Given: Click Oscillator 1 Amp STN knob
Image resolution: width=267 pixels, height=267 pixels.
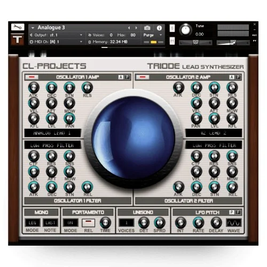Looking at the screenshot, I should 69,88.
